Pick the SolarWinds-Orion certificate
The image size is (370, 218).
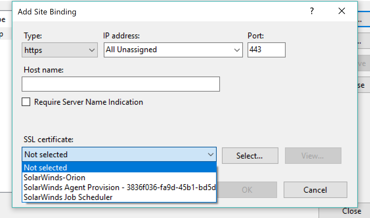pos(119,177)
